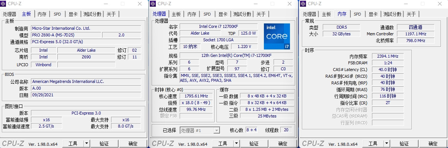Expand the 工具 dropdown arrow in the right window
This screenshot has height=148, width=448.
(387, 144)
